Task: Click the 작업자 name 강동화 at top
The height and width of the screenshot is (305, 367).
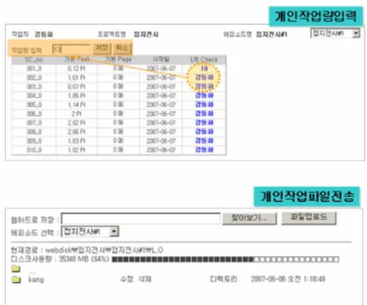Action: click(x=44, y=34)
